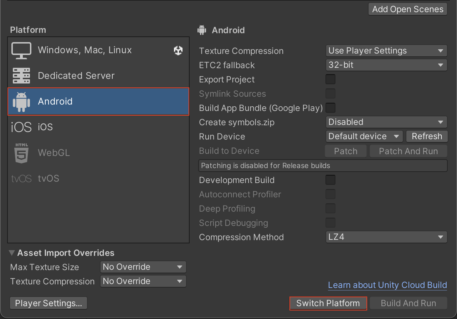
Task: Select the Dedicated Server platform
Action: 98,76
